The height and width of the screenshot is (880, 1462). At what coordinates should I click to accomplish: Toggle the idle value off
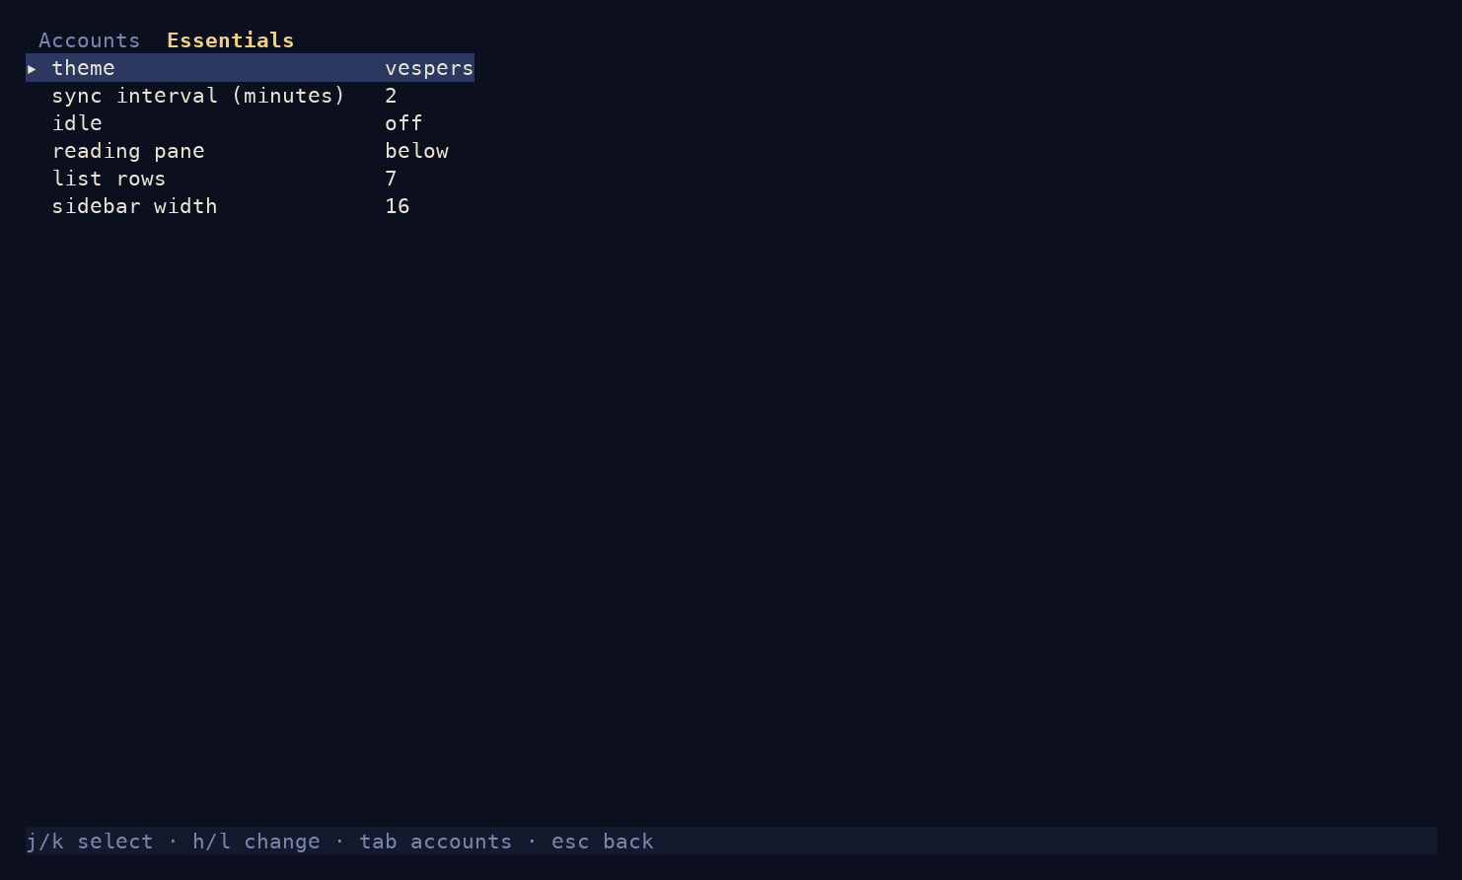403,123
